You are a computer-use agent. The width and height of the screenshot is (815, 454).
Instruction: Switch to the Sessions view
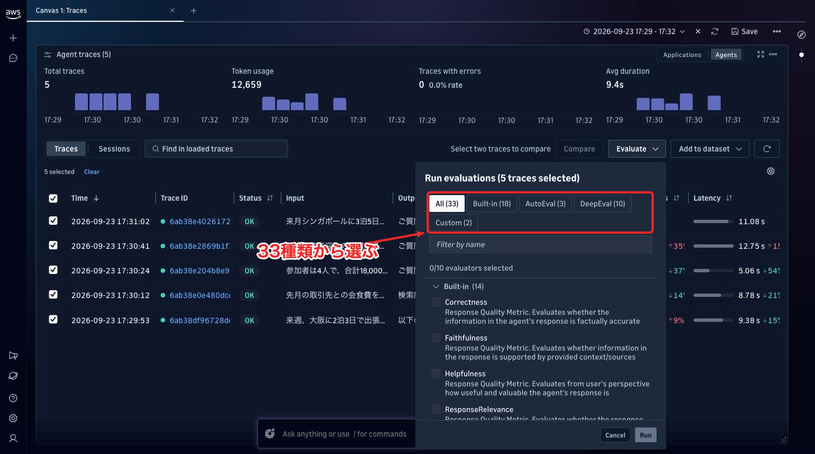114,149
